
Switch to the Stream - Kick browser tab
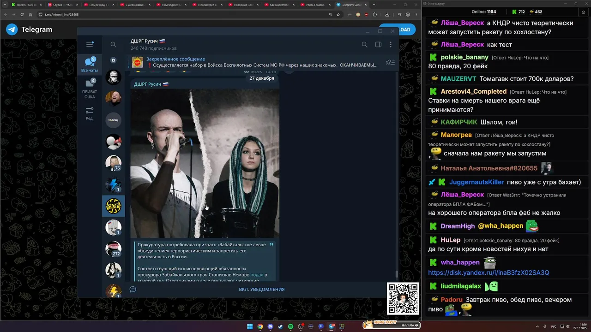(x=26, y=5)
